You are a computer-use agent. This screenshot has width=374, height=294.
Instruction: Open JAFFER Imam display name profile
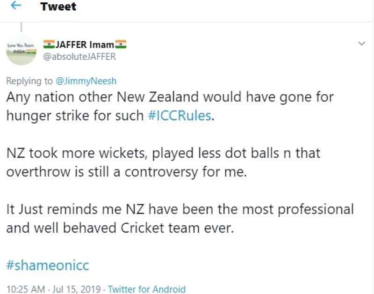coord(85,45)
